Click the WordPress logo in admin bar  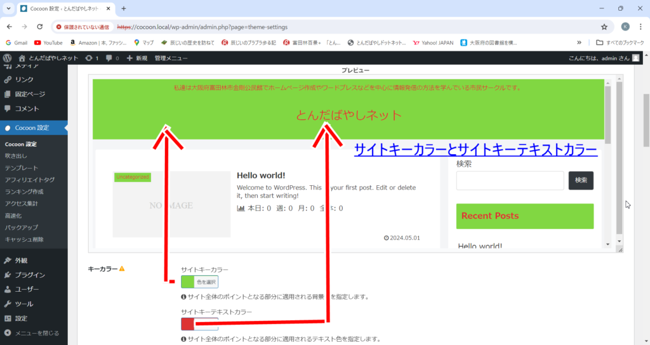[8, 58]
